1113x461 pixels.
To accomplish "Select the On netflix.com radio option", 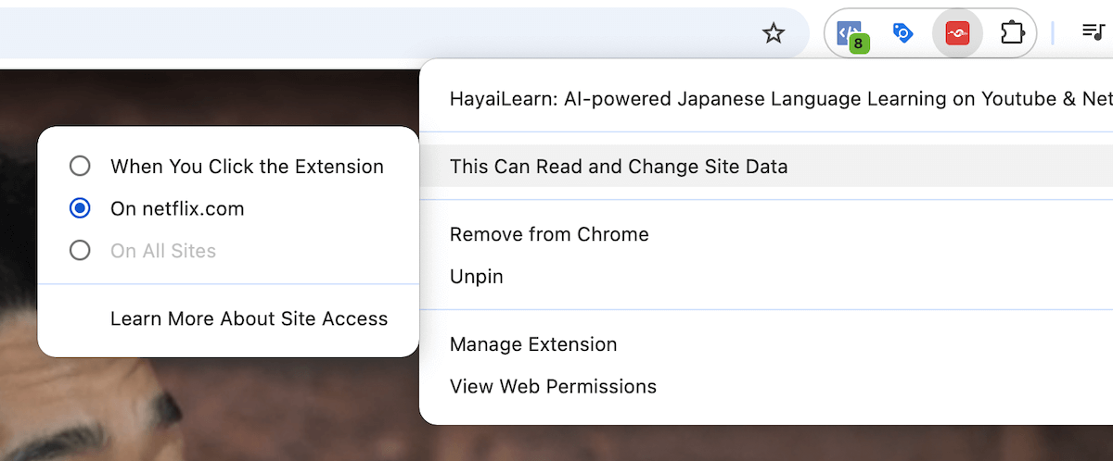I will point(81,208).
